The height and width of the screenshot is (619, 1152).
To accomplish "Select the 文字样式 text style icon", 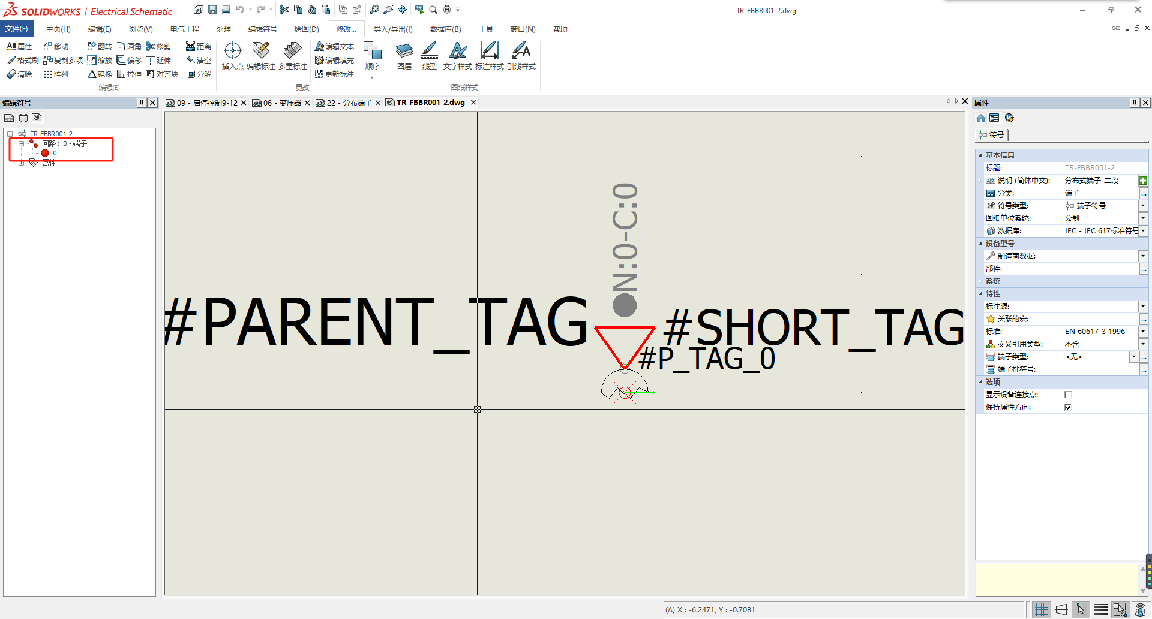I will pos(457,56).
